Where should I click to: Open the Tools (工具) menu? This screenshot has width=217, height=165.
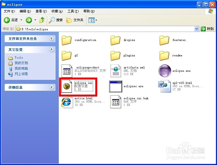coord(73,11)
